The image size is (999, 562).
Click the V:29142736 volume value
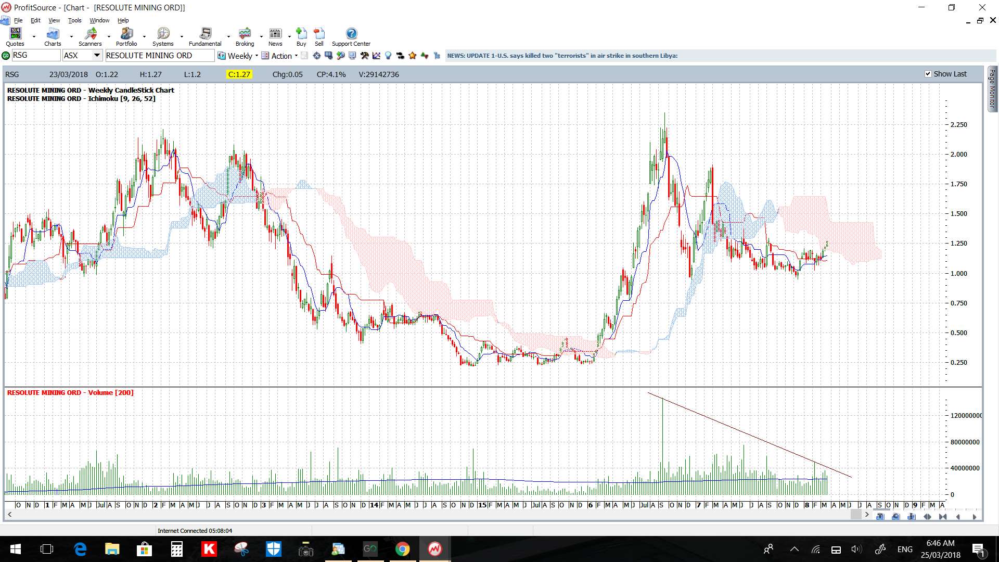coord(379,74)
